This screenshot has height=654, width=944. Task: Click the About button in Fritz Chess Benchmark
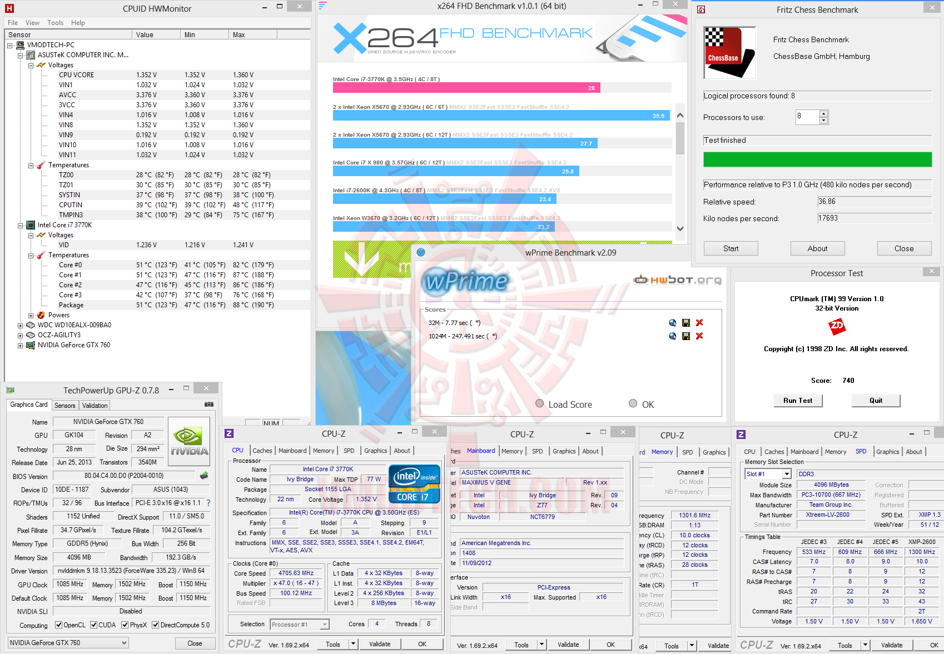coord(818,248)
